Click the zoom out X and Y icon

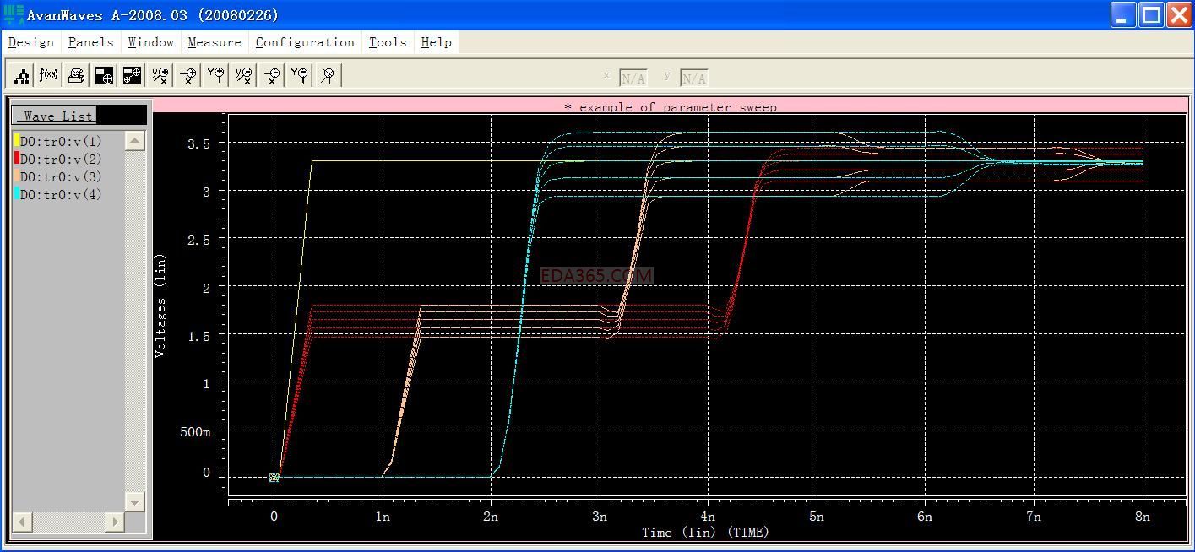(244, 76)
